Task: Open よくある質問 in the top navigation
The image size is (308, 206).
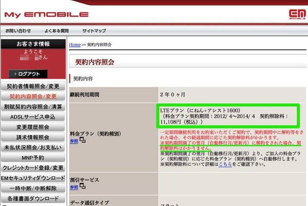Action: pyautogui.click(x=56, y=31)
